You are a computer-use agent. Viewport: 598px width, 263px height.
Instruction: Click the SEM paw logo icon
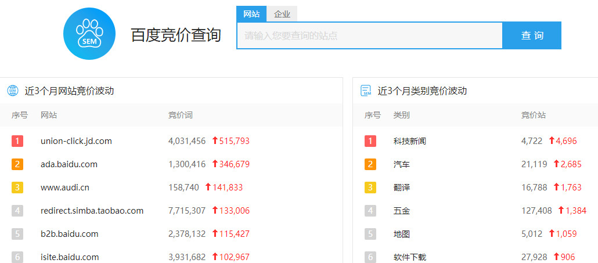point(89,34)
